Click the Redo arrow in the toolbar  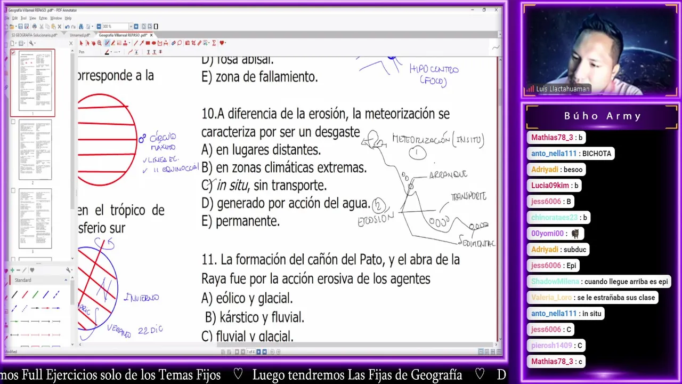73,27
